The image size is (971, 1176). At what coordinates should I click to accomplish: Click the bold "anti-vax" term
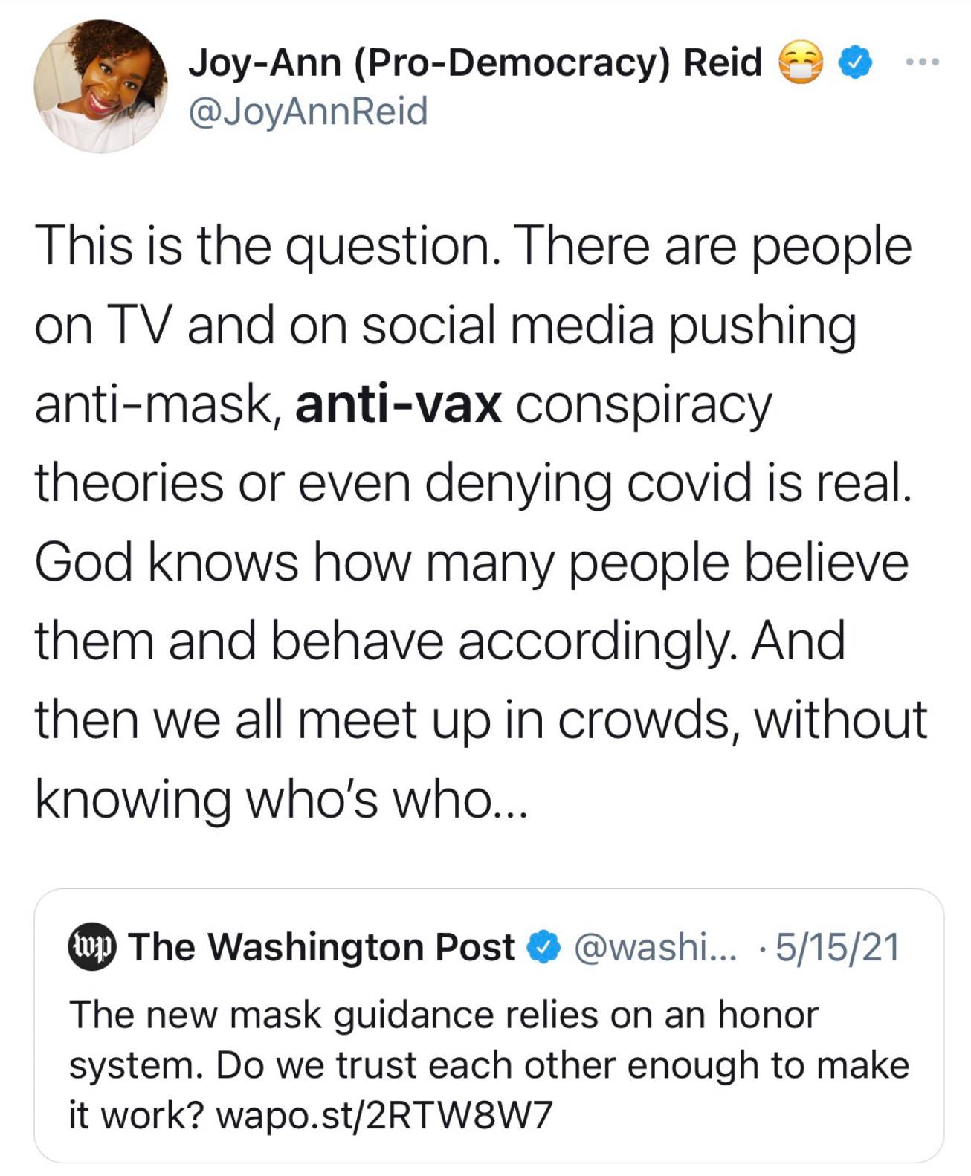[398, 405]
